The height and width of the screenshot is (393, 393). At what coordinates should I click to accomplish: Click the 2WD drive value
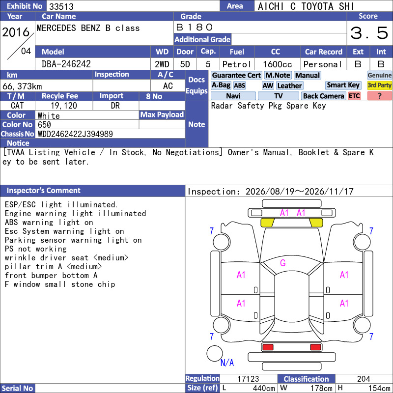click(162, 64)
